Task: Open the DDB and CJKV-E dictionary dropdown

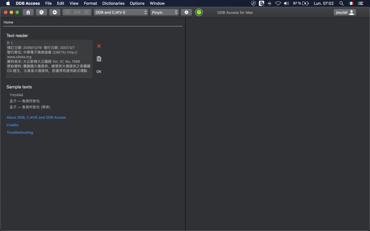Action: (x=121, y=12)
